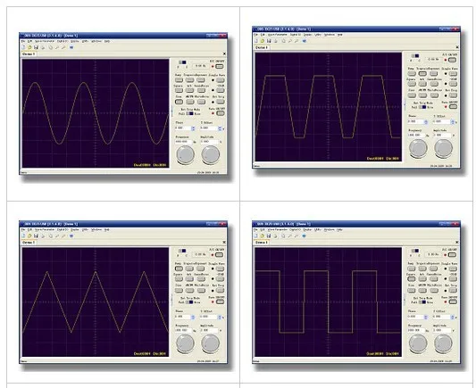The height and width of the screenshot is (388, 476).
Task: Flip top selector switch in square-wave window
Action: pyautogui.click(x=415, y=251)
